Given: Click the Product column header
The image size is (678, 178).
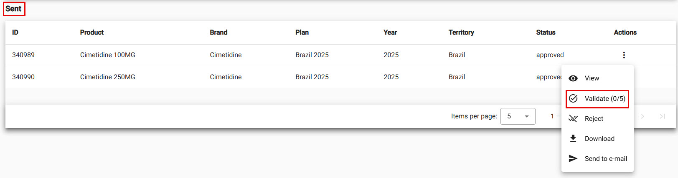Looking at the screenshot, I should tap(91, 33).
